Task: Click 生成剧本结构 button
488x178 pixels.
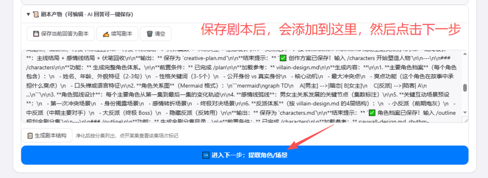Action: [x=47, y=135]
